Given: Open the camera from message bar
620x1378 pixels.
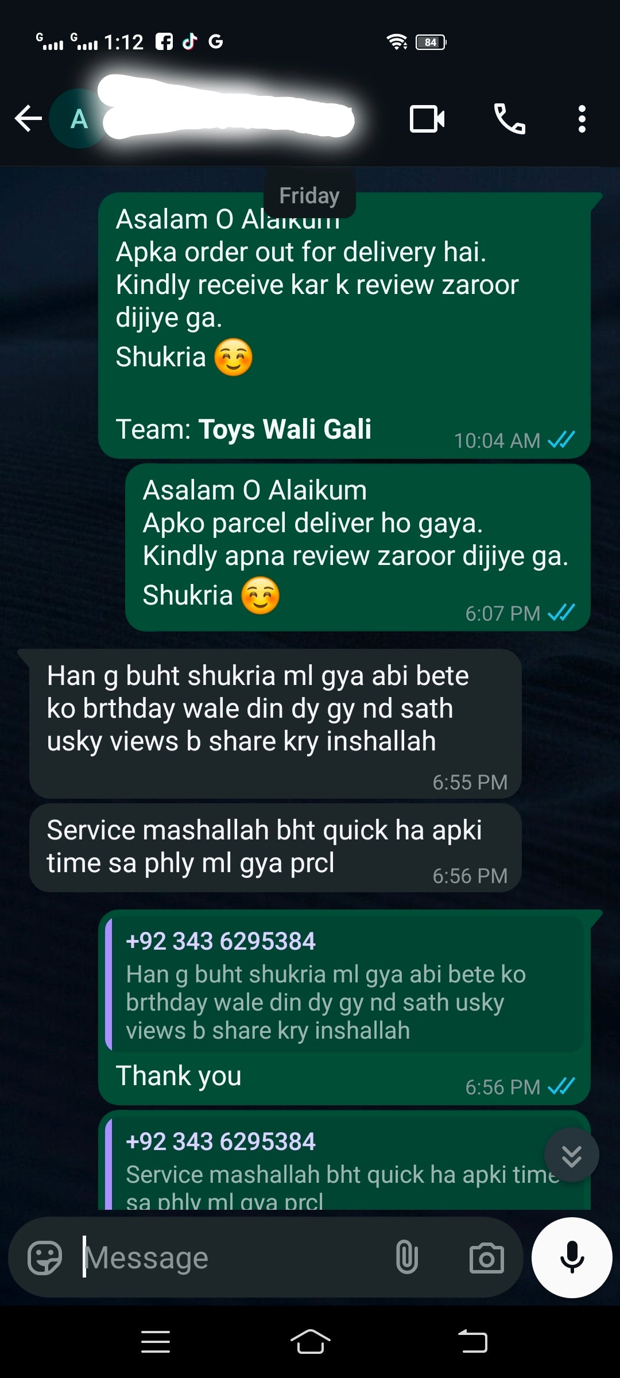Looking at the screenshot, I should coord(487,1258).
